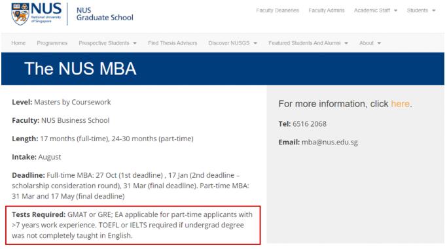Screen dimensions: 447x249
Task: Click the Students menu label
Action: (x=418, y=10)
